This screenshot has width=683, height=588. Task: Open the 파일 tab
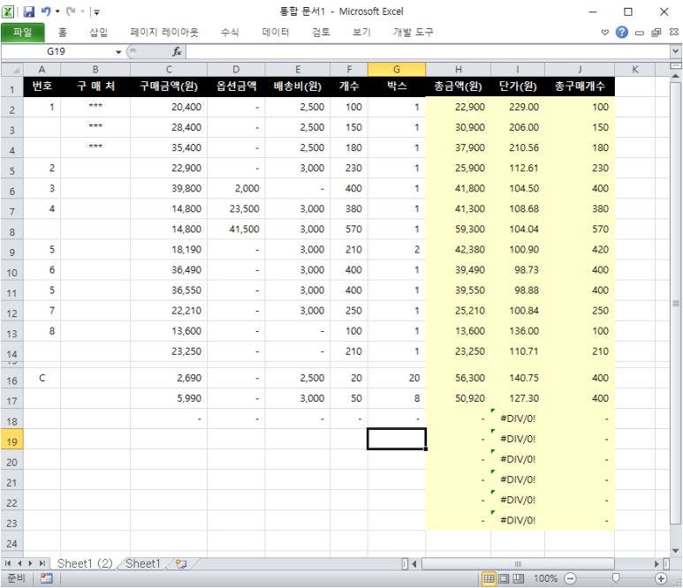tap(23, 32)
